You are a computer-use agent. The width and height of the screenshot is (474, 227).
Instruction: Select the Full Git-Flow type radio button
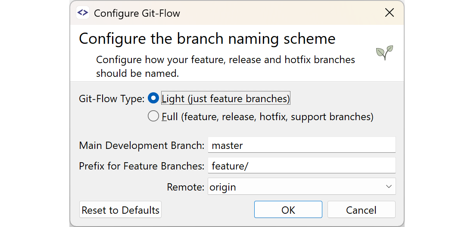pyautogui.click(x=153, y=116)
